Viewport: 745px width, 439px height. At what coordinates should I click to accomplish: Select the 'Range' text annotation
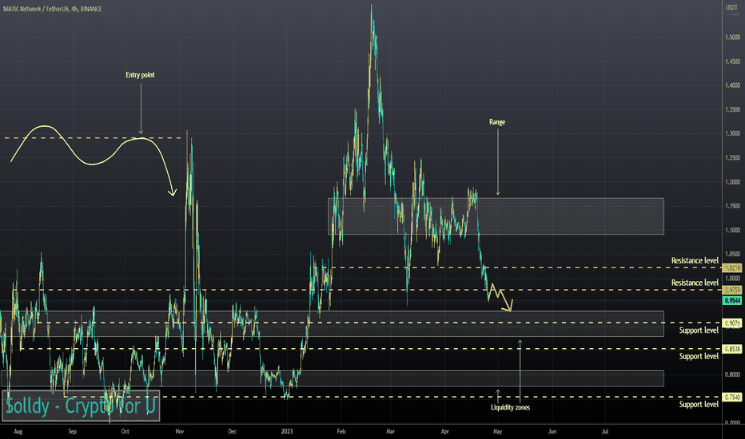[497, 122]
